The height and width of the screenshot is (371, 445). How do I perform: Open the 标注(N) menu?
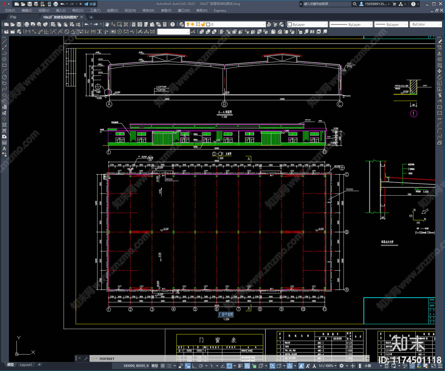(130, 11)
